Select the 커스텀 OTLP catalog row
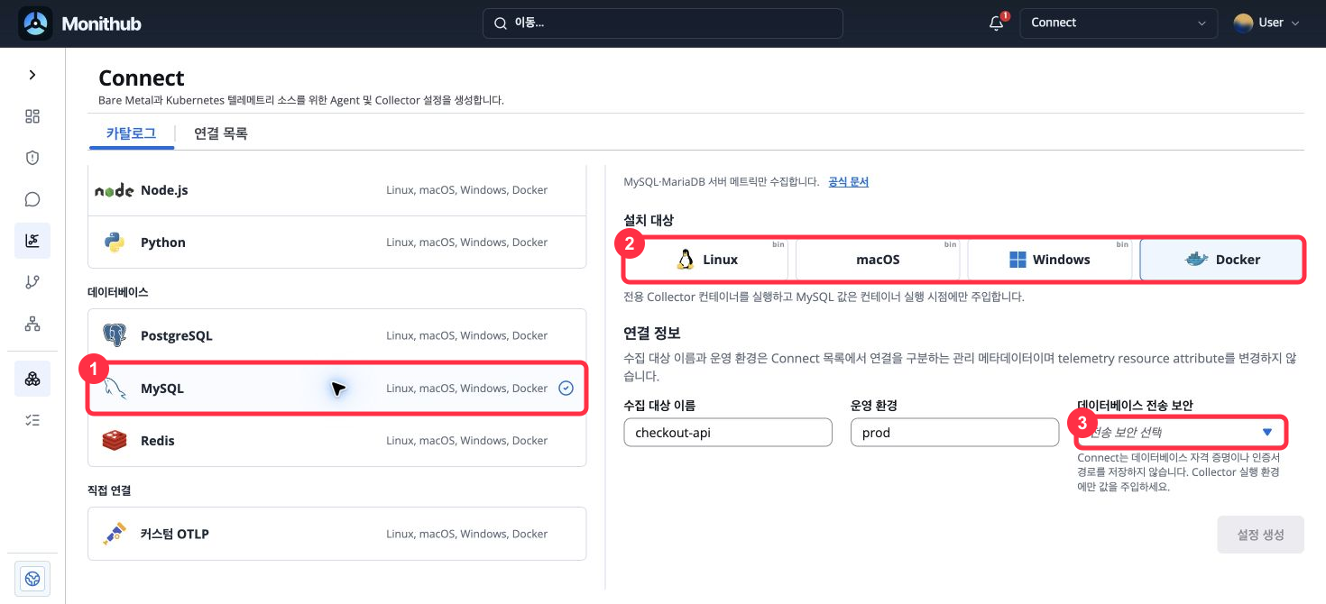The image size is (1326, 604). 336,534
